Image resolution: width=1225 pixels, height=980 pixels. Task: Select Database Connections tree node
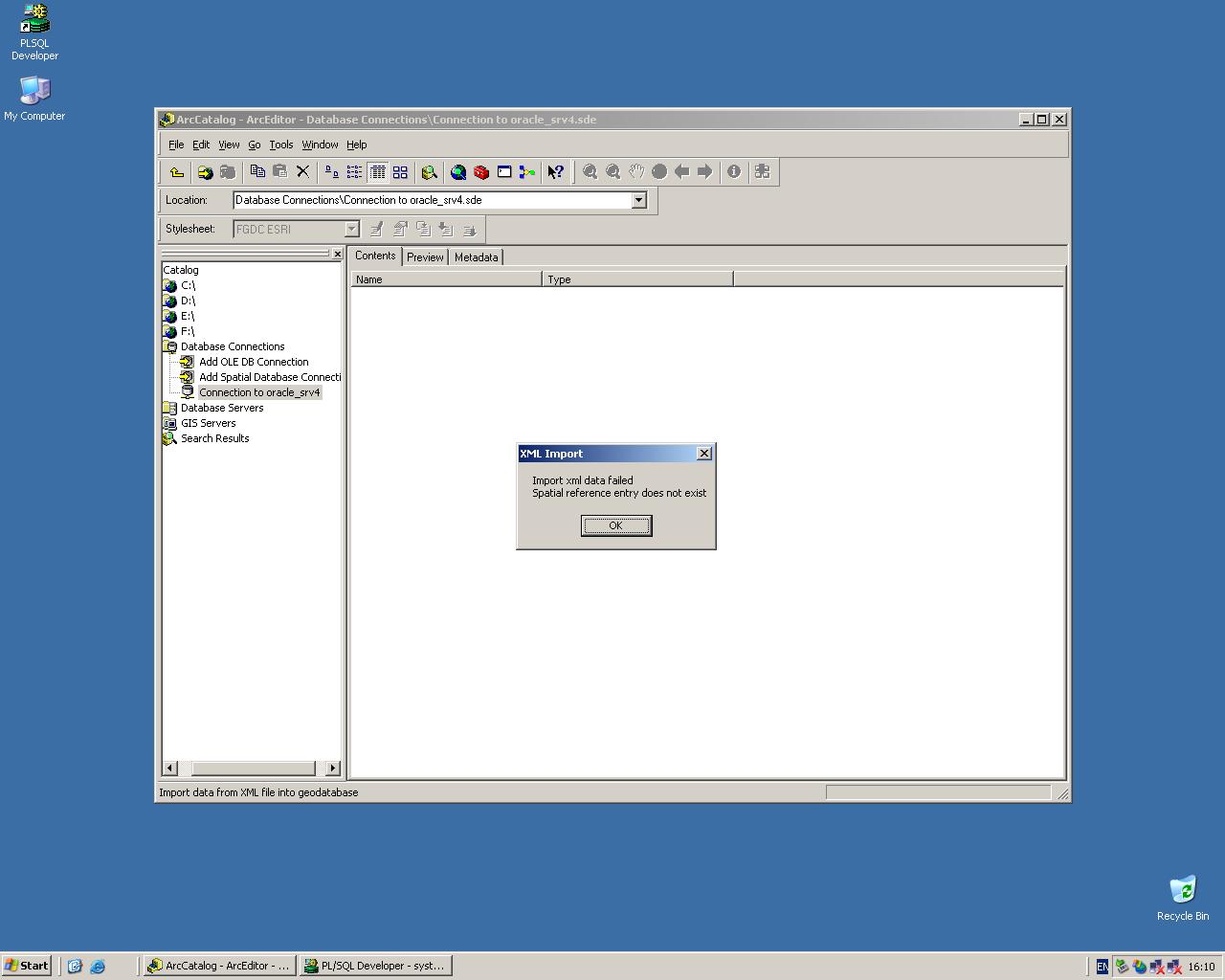point(233,346)
